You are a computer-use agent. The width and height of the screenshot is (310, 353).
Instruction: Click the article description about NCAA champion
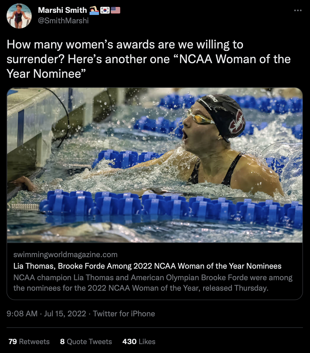coord(153,283)
